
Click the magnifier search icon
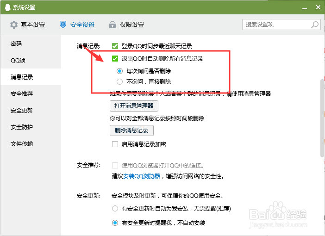[315, 25]
